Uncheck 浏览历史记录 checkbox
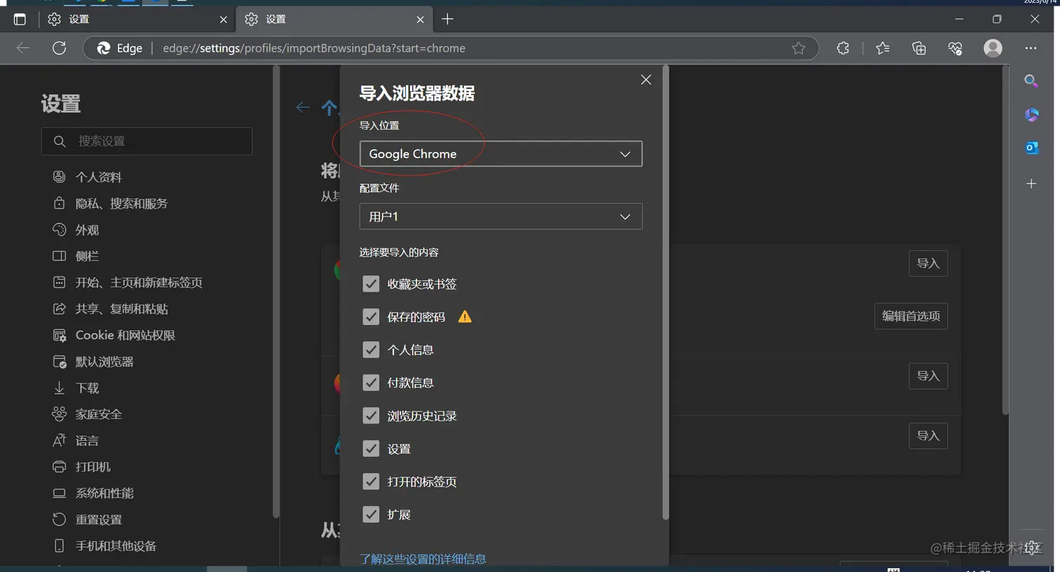1060x572 pixels. [x=371, y=416]
